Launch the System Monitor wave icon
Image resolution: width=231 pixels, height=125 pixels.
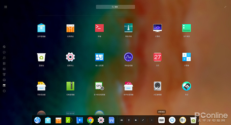(x=128, y=57)
